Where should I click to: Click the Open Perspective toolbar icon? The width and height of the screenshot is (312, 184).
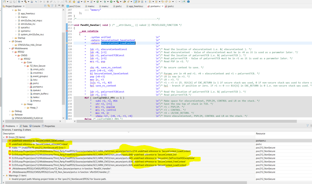point(183,2)
